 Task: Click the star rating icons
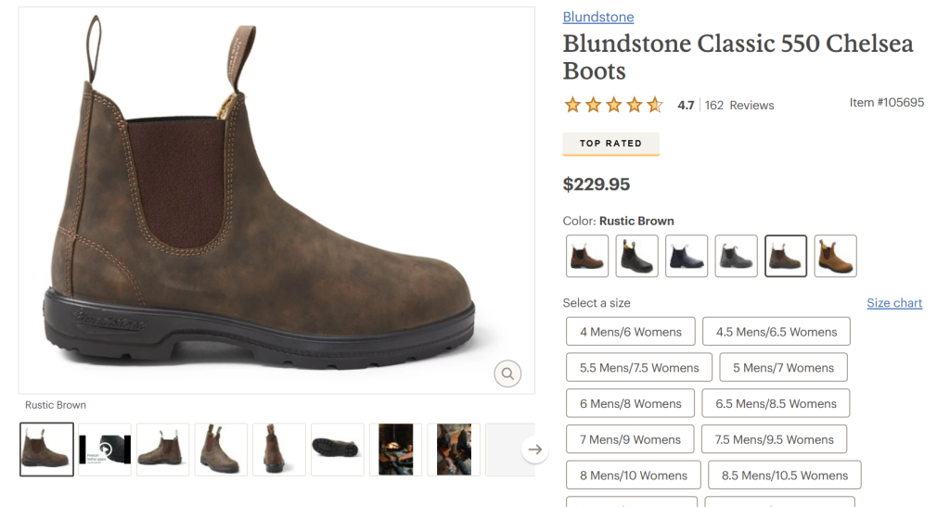[x=613, y=105]
